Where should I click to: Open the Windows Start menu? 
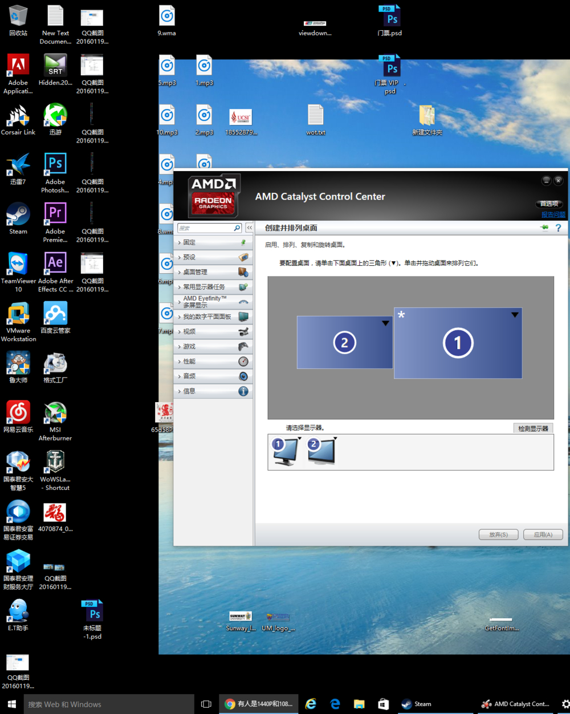click(x=11, y=704)
